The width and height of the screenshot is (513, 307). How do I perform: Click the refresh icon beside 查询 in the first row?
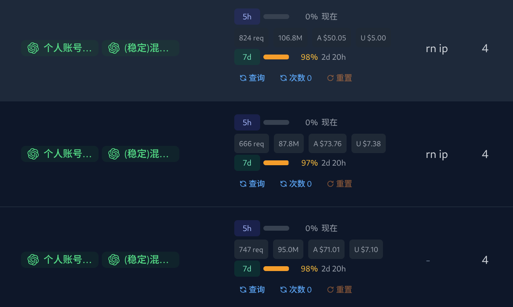(243, 78)
